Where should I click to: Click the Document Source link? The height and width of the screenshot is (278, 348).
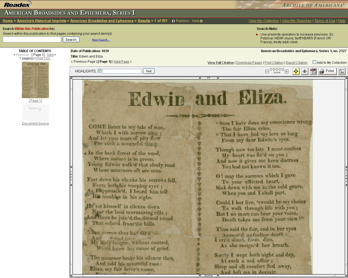pos(35,124)
